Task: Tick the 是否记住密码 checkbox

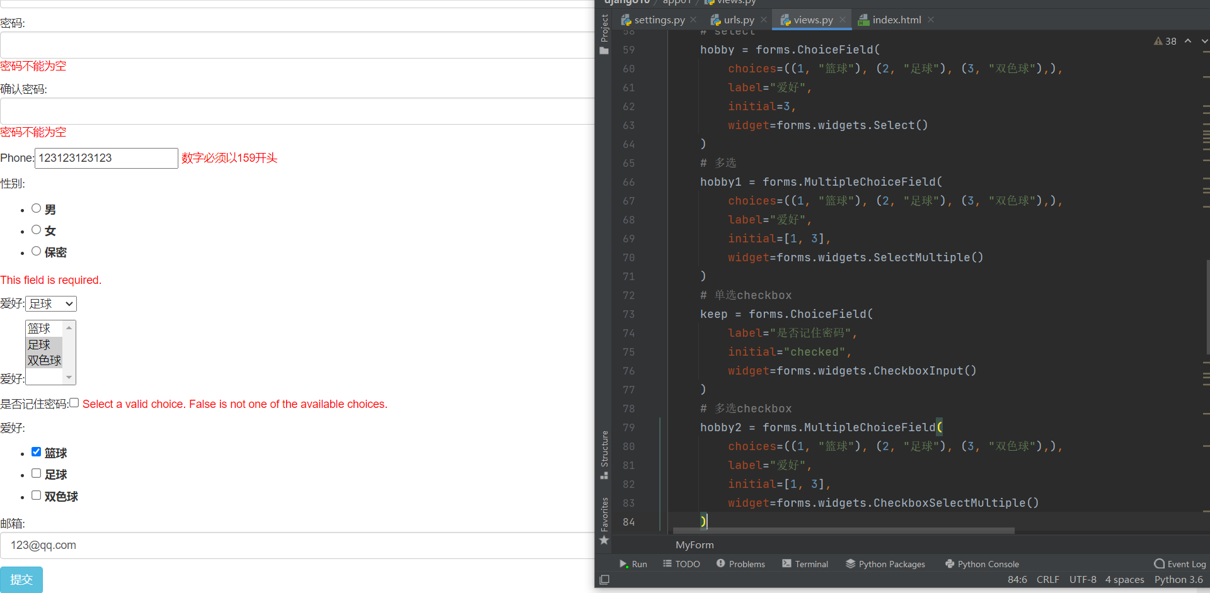Action: tap(74, 403)
